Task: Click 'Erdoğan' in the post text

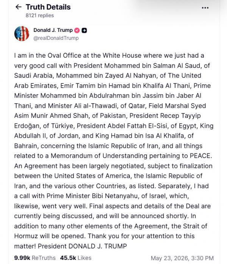Action: [x=26, y=126]
